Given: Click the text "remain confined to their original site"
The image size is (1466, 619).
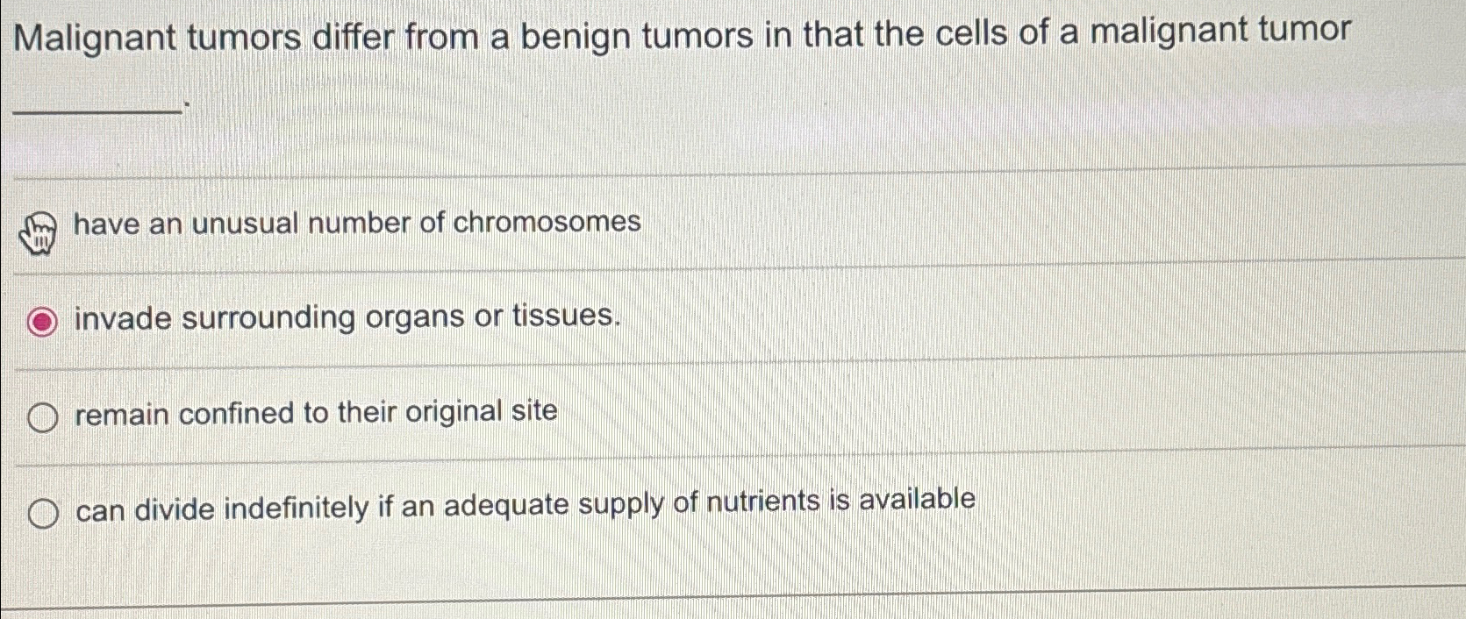Looking at the screenshot, I should (316, 412).
